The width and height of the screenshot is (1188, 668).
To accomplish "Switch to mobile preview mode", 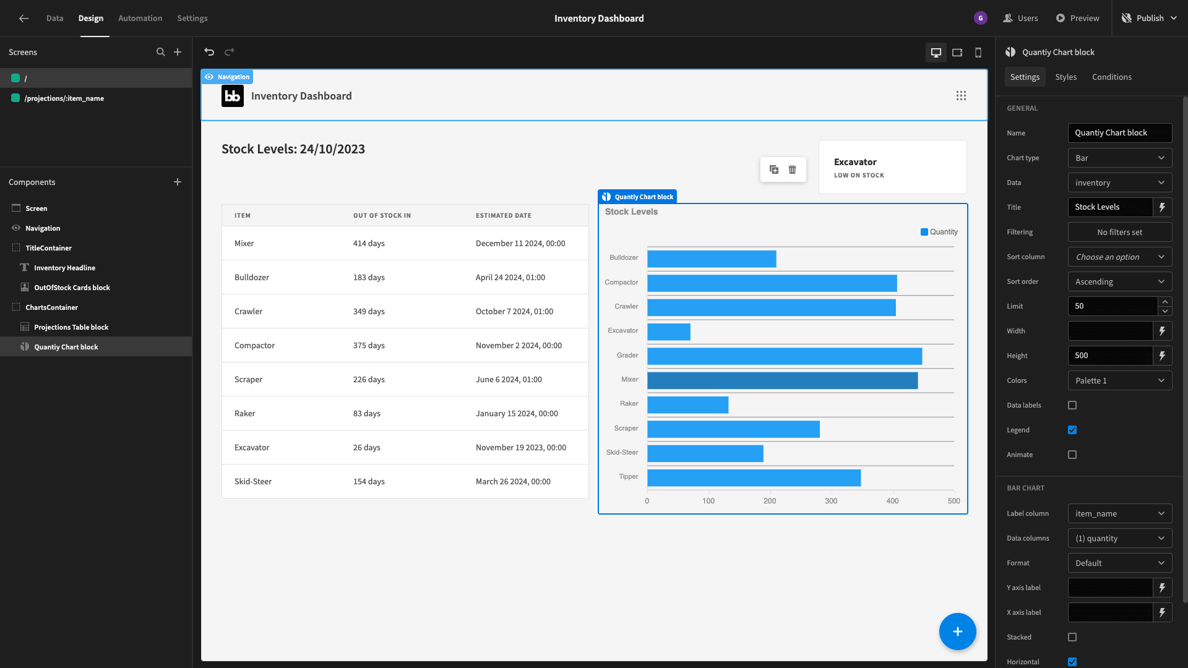I will click(x=978, y=53).
